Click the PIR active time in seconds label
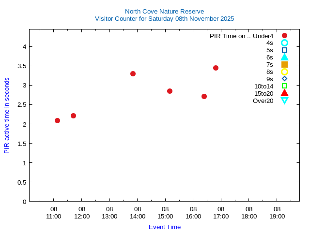The image size is (310, 232). pyautogui.click(x=7, y=116)
